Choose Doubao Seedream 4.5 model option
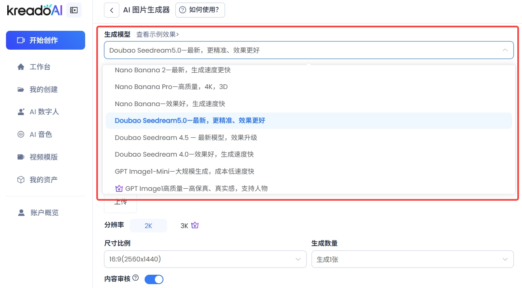Image resolution: width=522 pixels, height=288 pixels. point(186,137)
